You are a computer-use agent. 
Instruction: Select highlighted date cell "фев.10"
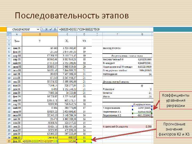tap(17, 141)
